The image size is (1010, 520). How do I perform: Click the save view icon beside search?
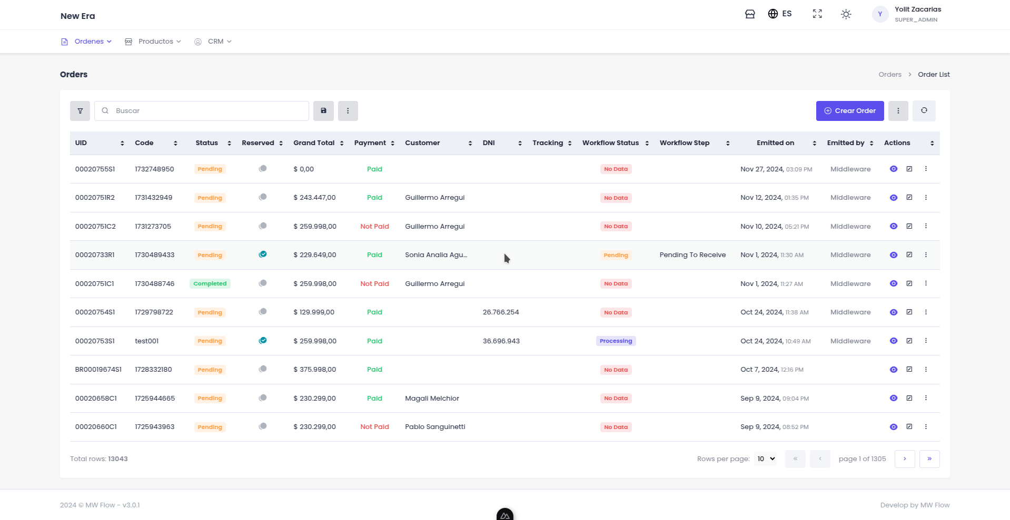point(323,111)
